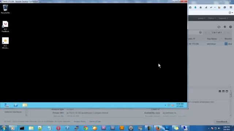Open Firefox from the host taskbar
Screen dimensions: 234x131
[158, 128]
